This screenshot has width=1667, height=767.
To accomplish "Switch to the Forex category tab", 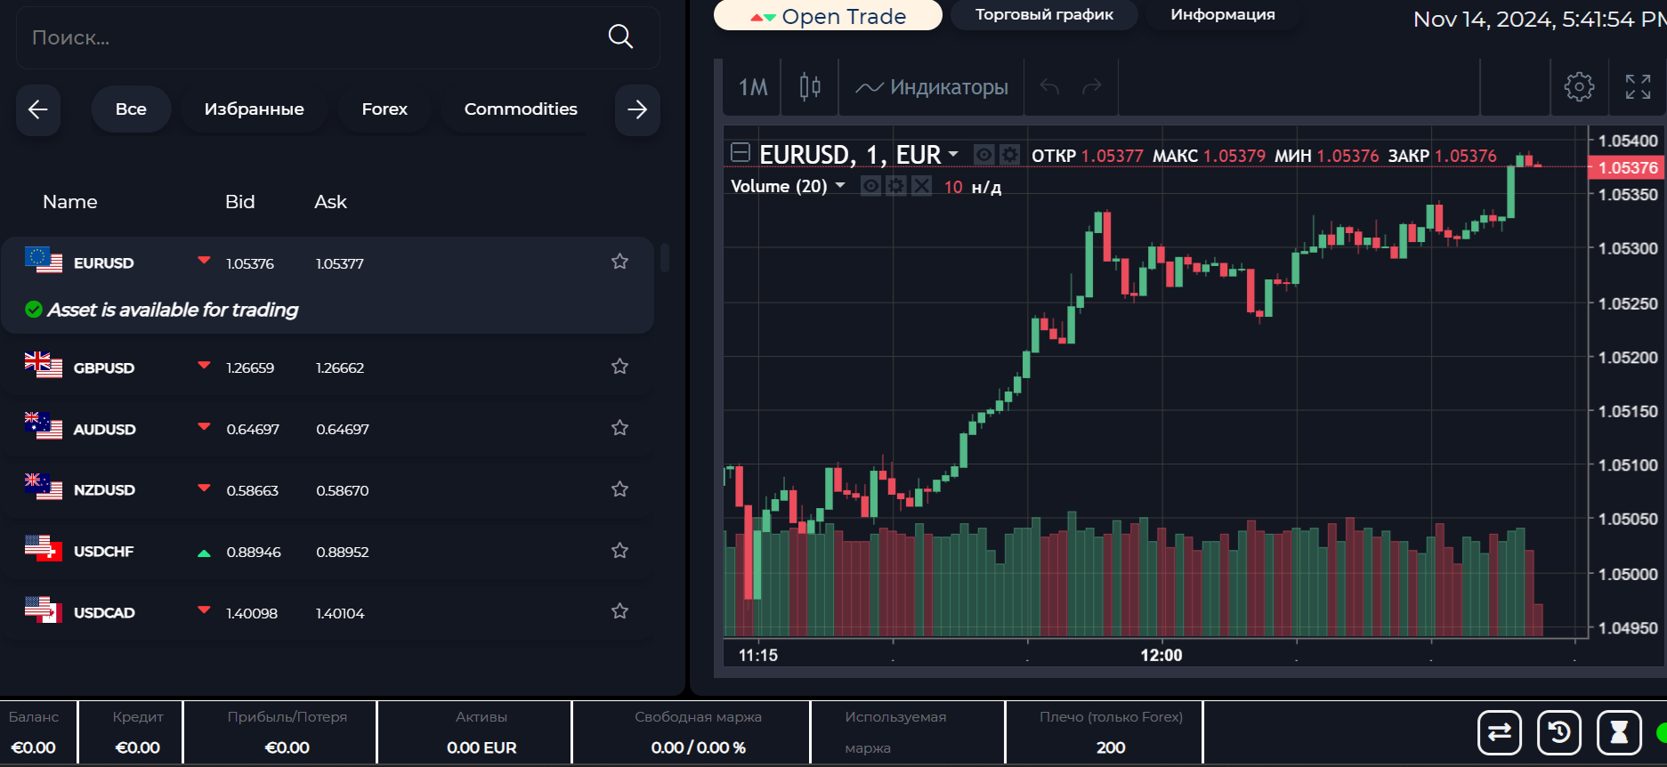I will tap(384, 109).
